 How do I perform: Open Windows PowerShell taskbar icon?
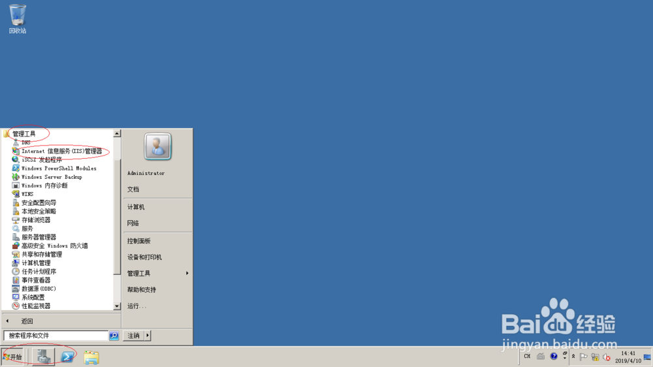[67, 357]
